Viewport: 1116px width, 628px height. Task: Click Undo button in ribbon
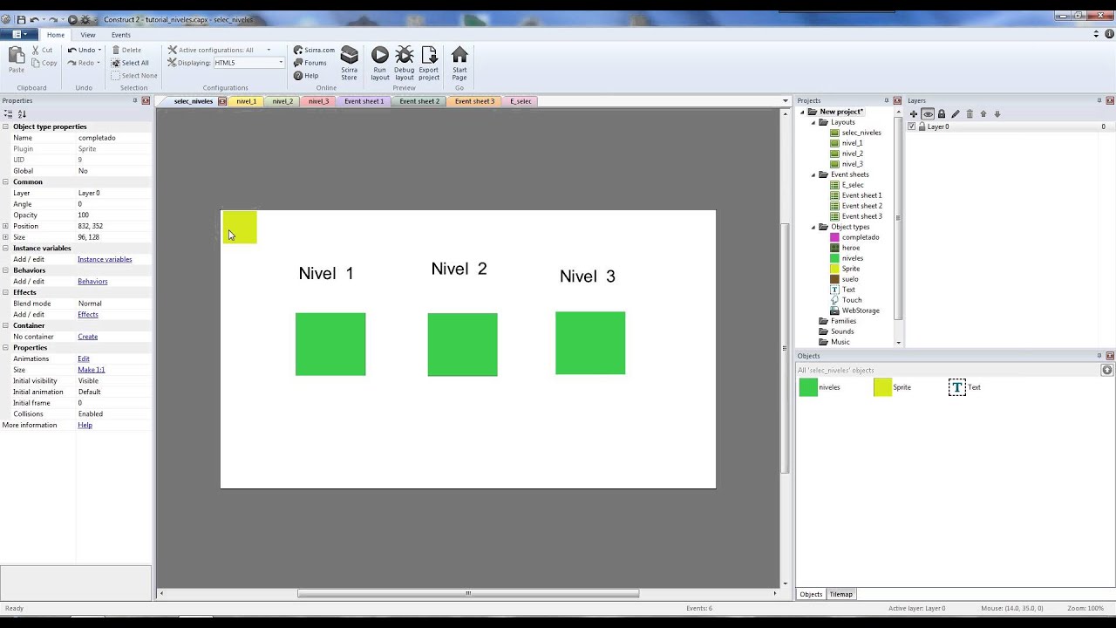pos(81,50)
